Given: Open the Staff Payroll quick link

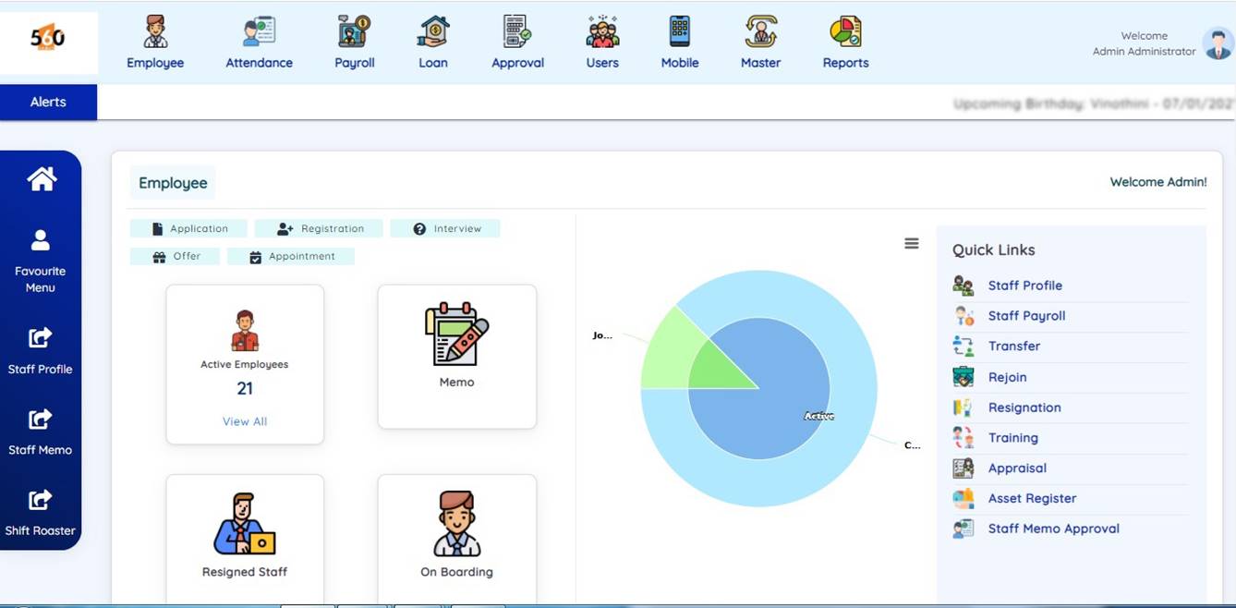Looking at the screenshot, I should [1026, 316].
